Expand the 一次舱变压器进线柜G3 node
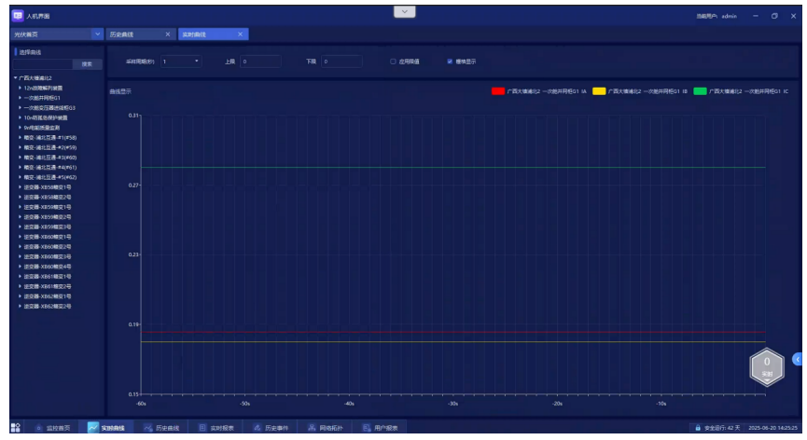Viewport: 807px width, 440px height. click(x=21, y=108)
